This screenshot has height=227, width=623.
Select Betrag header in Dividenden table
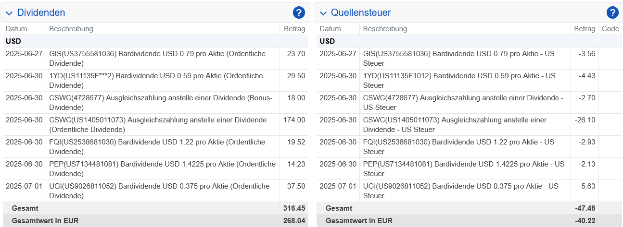[x=294, y=29]
